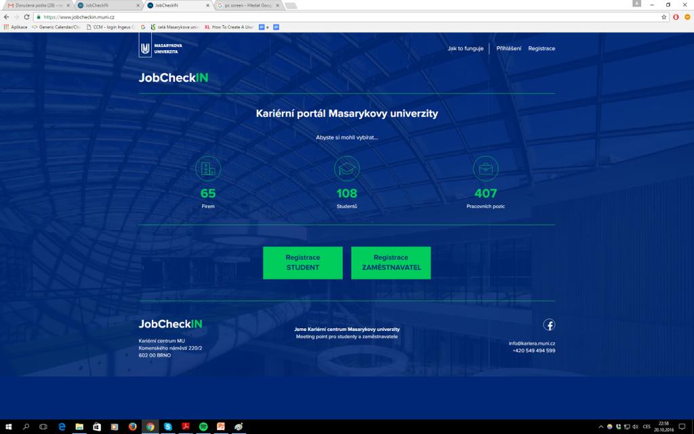Click the Komenského náměstí 220/2 address text
The width and height of the screenshot is (694, 434).
tap(170, 348)
